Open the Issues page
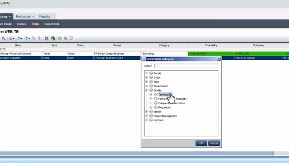This screenshot has height=163, width=289. 22,24
